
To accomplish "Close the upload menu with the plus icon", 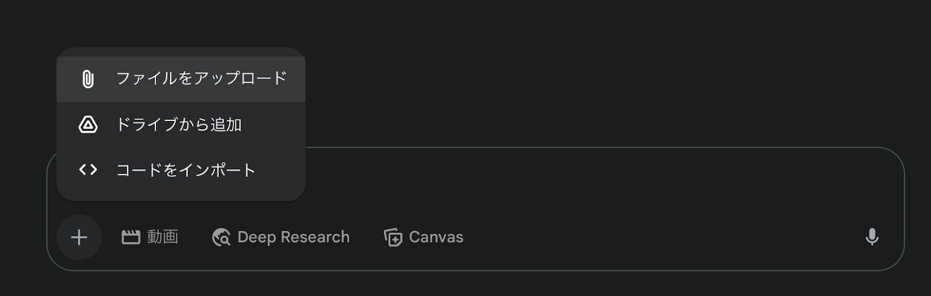I will tap(79, 237).
